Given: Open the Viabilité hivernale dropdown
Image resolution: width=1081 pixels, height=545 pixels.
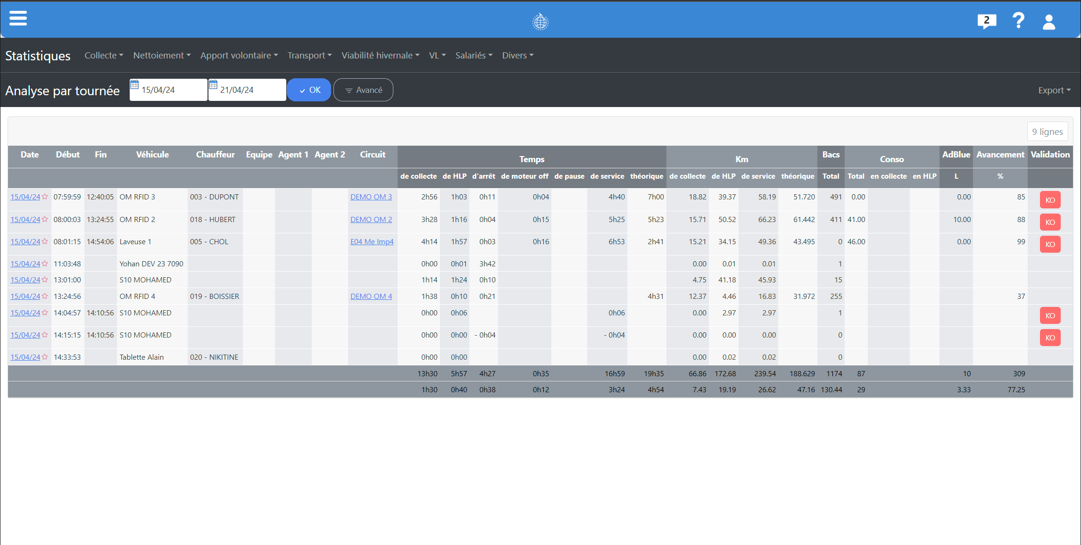Looking at the screenshot, I should pyautogui.click(x=380, y=55).
